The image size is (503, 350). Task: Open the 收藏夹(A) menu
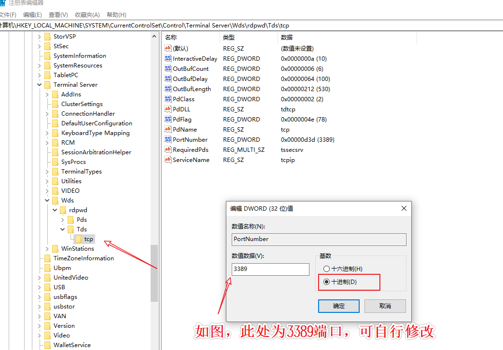point(87,14)
